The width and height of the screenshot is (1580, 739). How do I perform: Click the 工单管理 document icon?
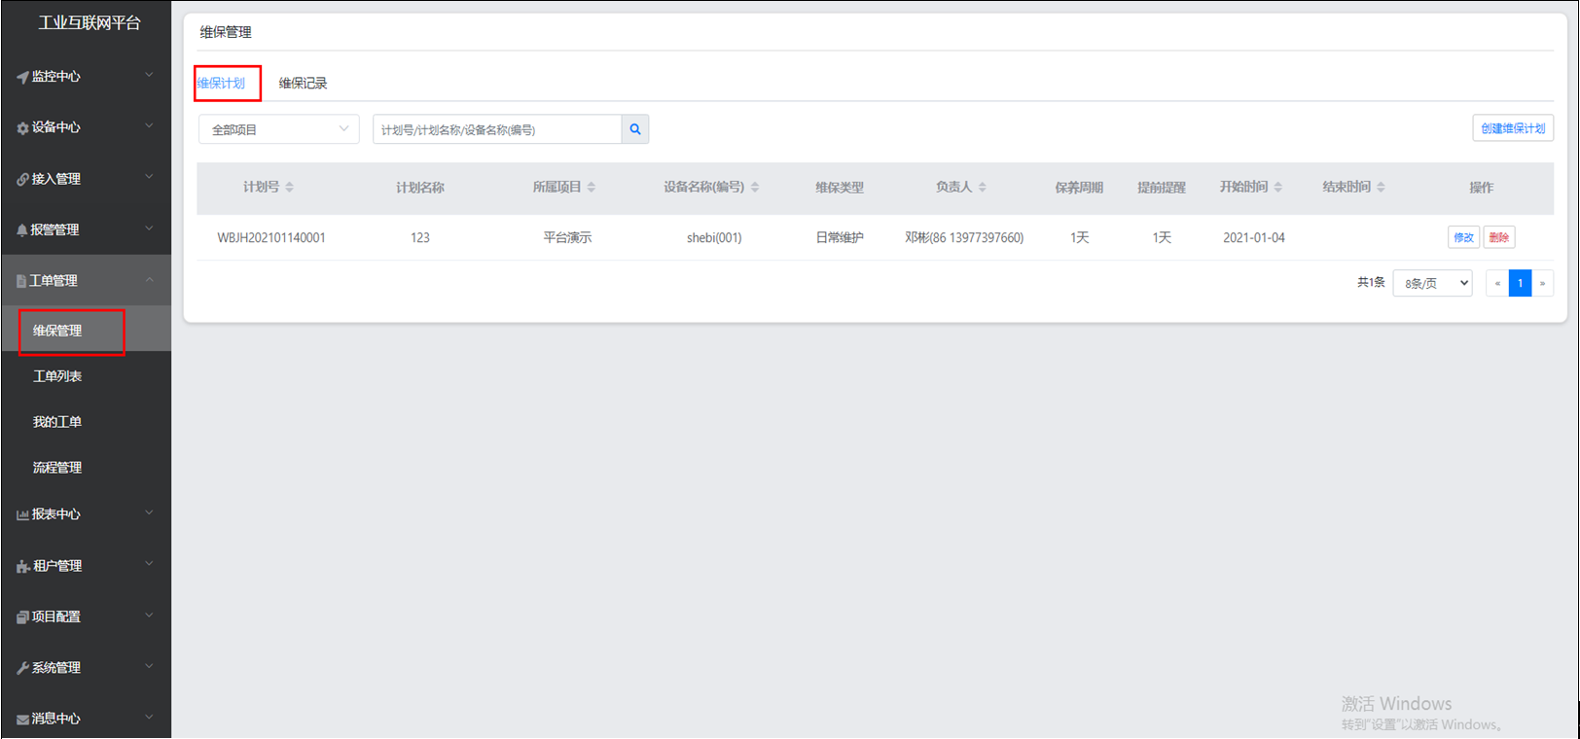coord(21,281)
